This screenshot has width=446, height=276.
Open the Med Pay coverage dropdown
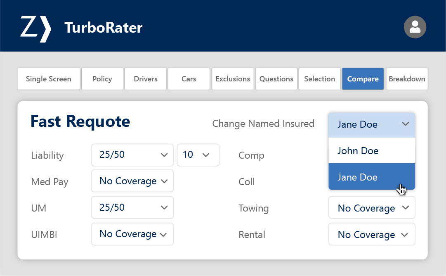132,181
